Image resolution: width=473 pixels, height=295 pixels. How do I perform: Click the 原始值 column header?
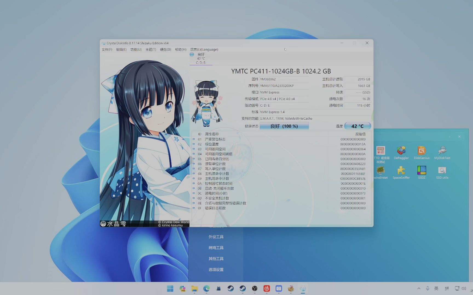(x=360, y=134)
